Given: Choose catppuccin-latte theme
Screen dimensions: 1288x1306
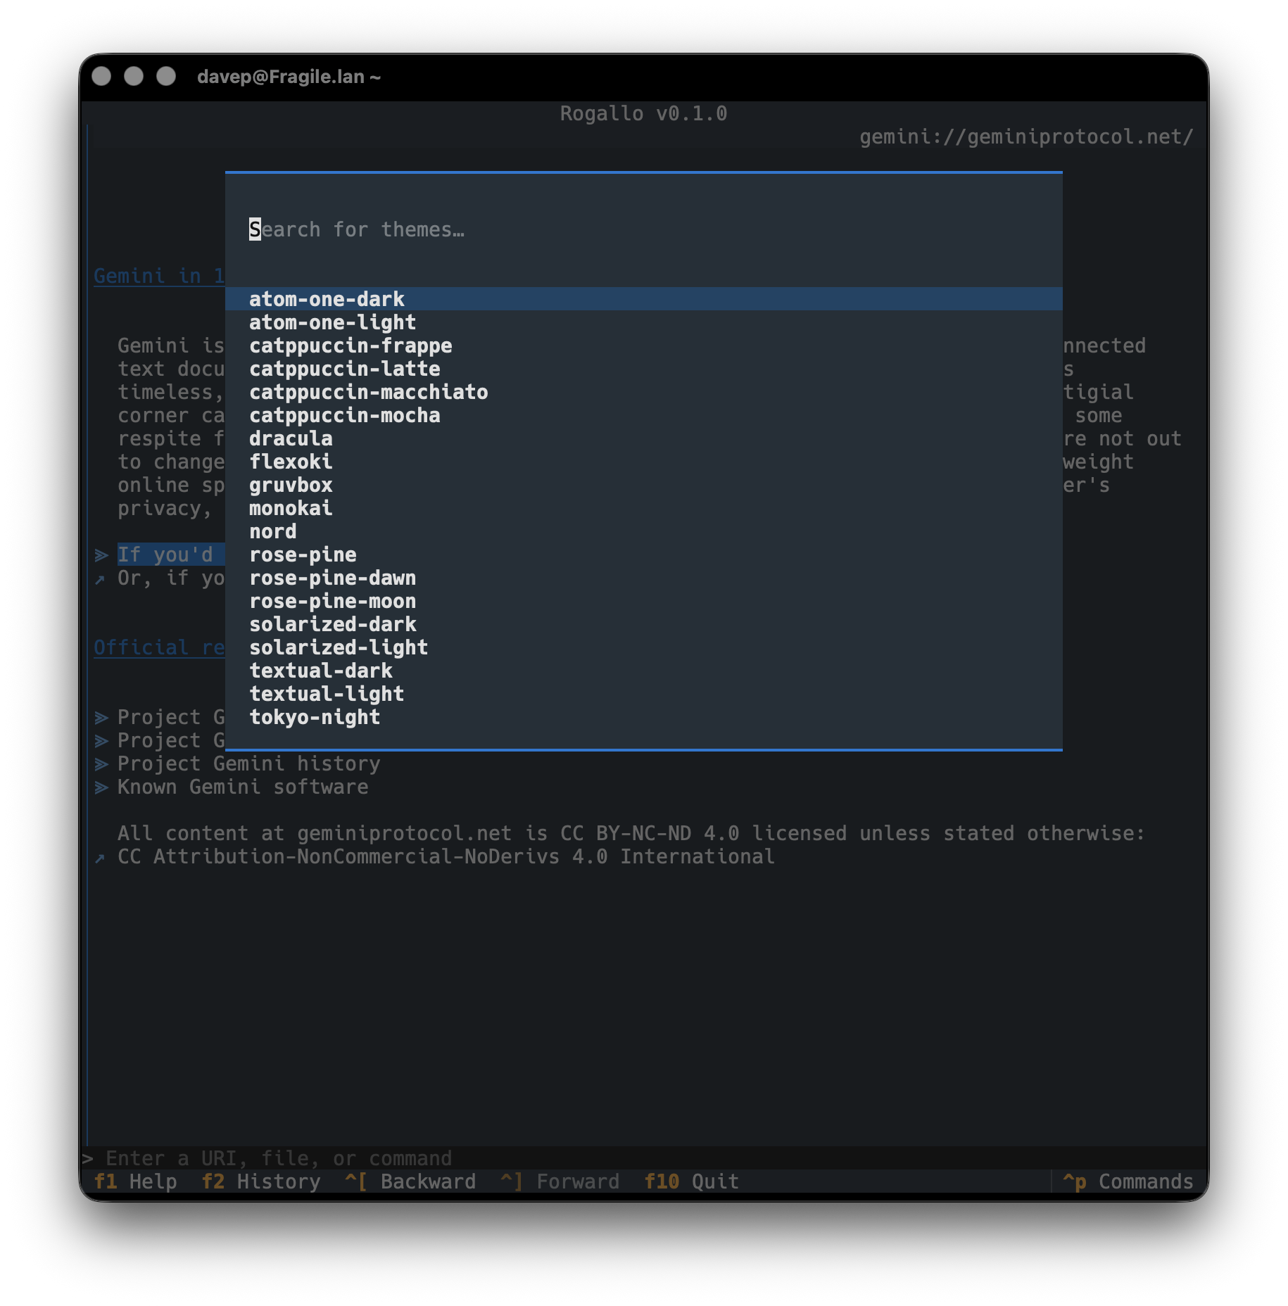Looking at the screenshot, I should click(x=643, y=369).
